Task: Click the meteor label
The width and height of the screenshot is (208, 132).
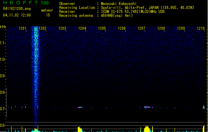Action: [47, 10]
